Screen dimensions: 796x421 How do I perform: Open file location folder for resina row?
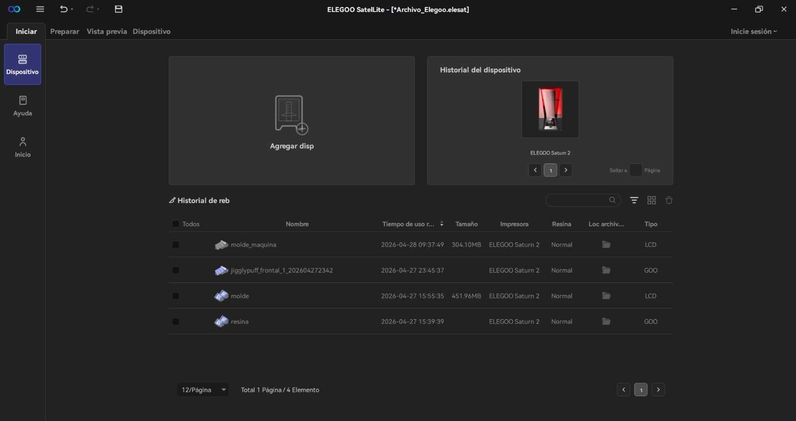pos(606,322)
